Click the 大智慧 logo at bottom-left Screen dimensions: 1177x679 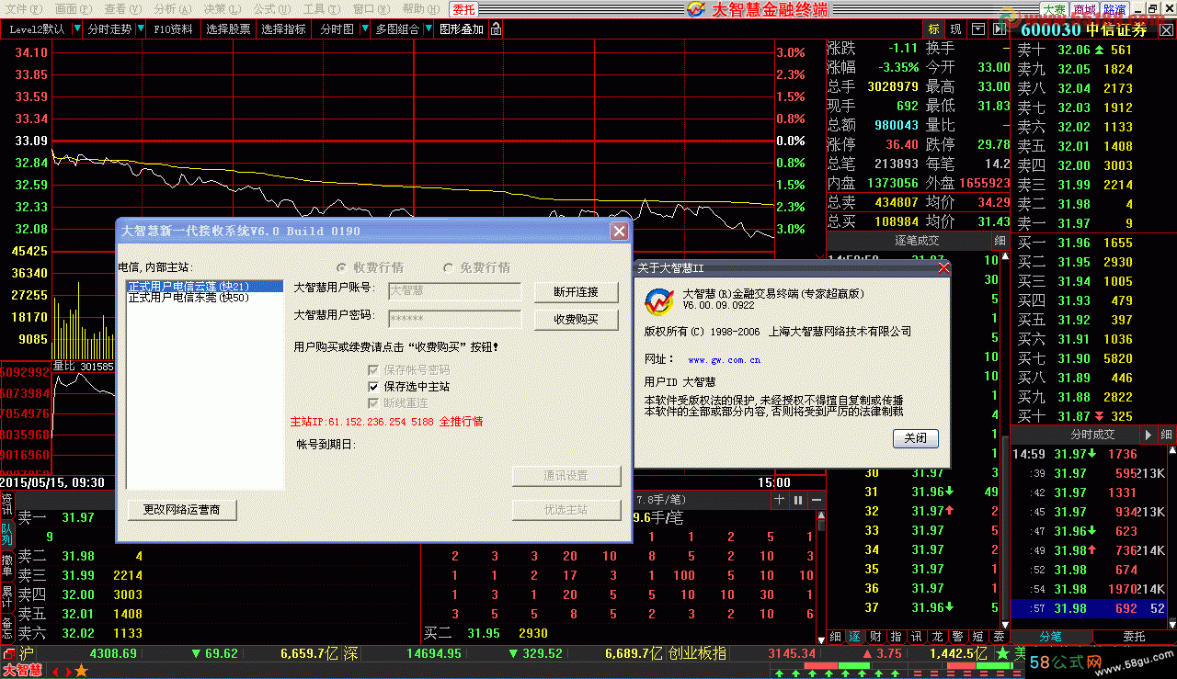click(21, 670)
